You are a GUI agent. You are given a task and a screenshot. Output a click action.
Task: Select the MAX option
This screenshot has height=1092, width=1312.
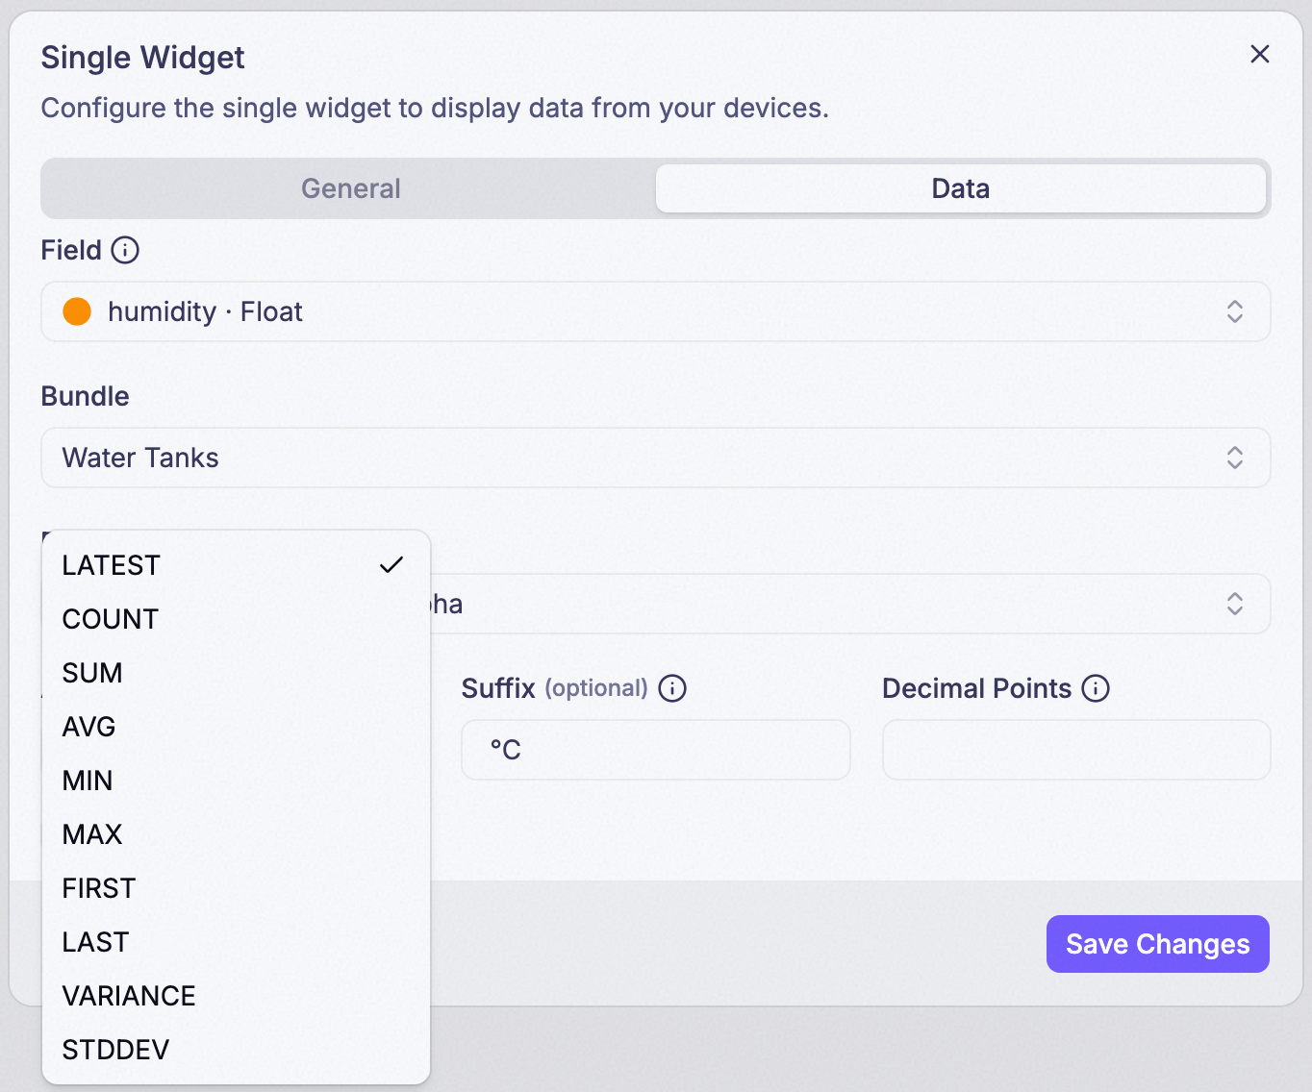(236, 834)
